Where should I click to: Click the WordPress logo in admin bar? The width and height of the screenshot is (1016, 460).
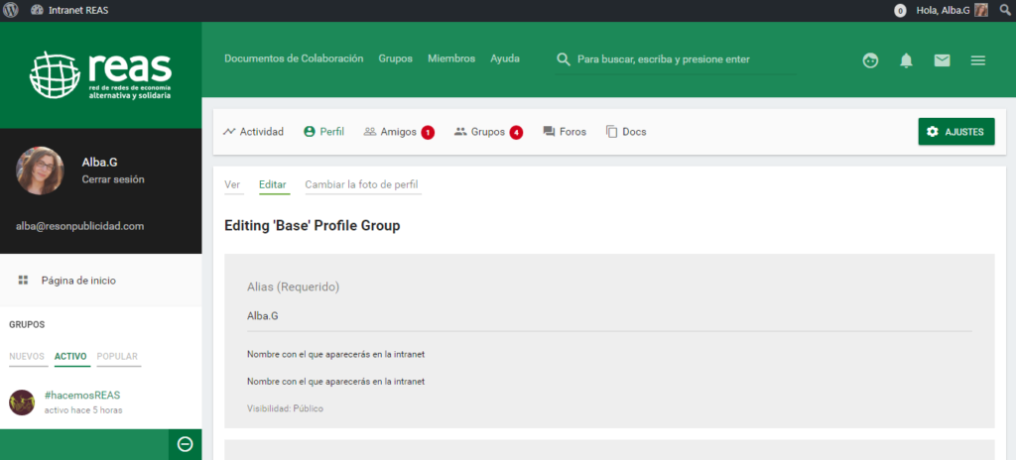(x=11, y=10)
